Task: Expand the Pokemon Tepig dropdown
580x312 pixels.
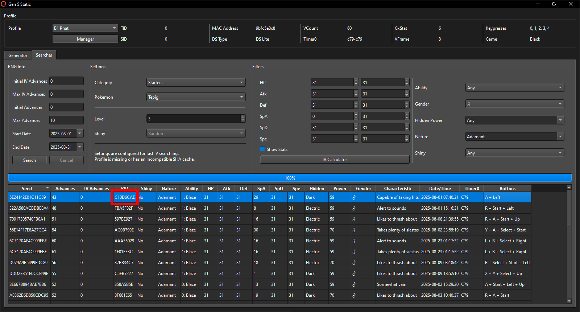Action: pyautogui.click(x=196, y=97)
